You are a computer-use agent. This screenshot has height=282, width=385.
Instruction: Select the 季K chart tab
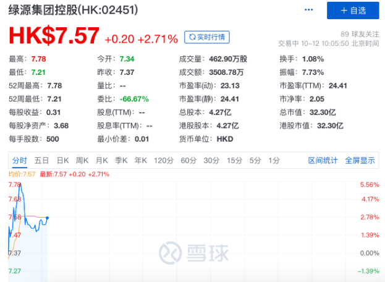click(x=121, y=161)
